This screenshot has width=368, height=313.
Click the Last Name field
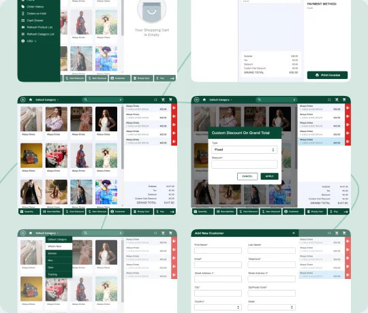pyautogui.click(x=271, y=250)
